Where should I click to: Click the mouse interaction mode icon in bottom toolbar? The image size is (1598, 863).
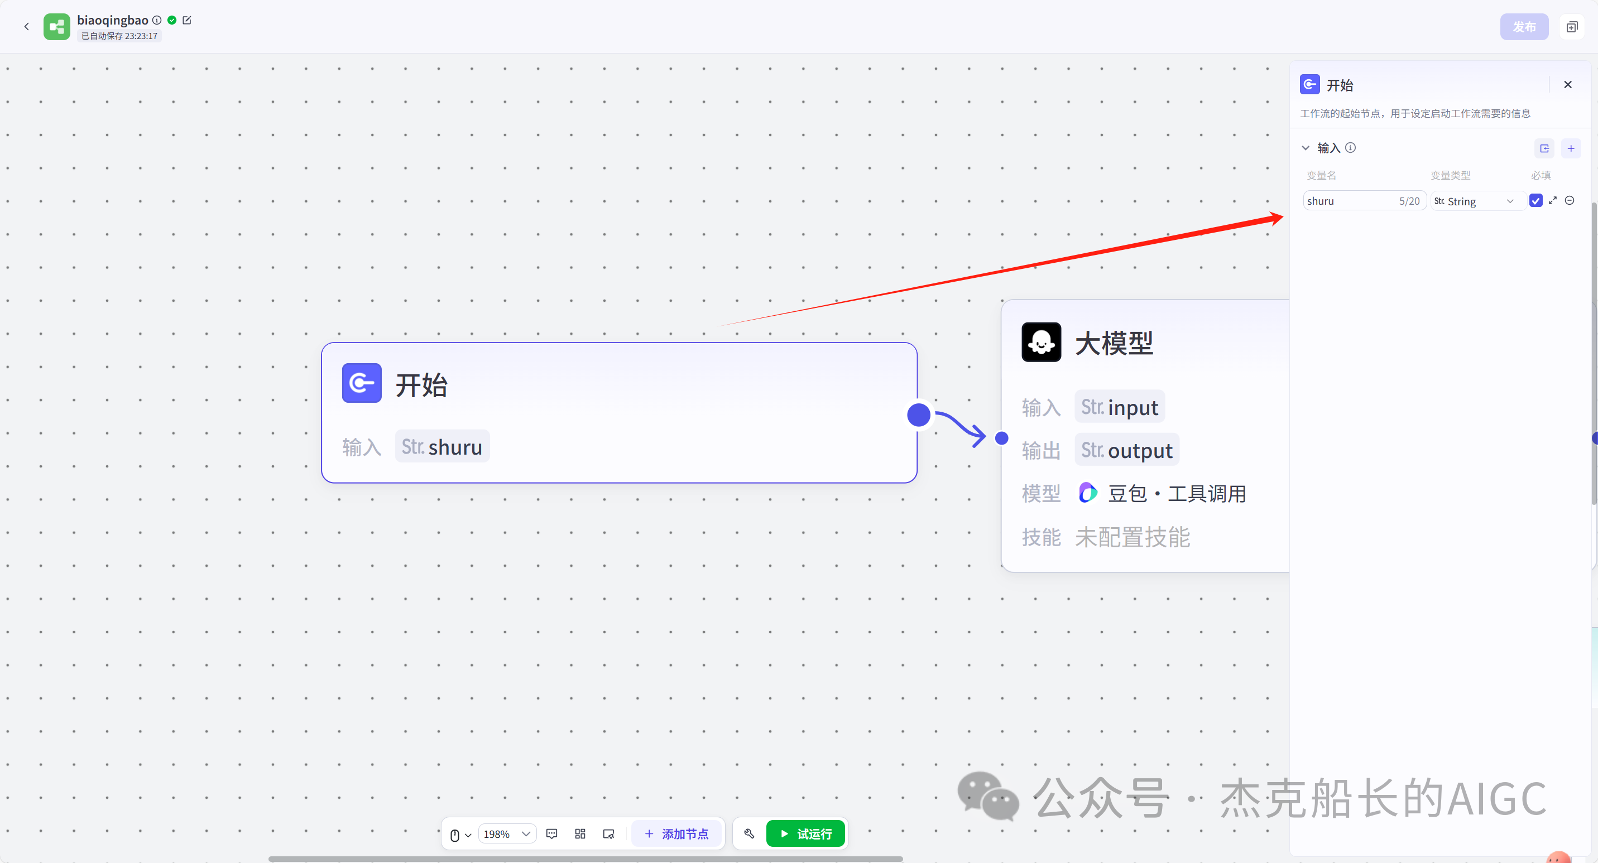click(455, 834)
